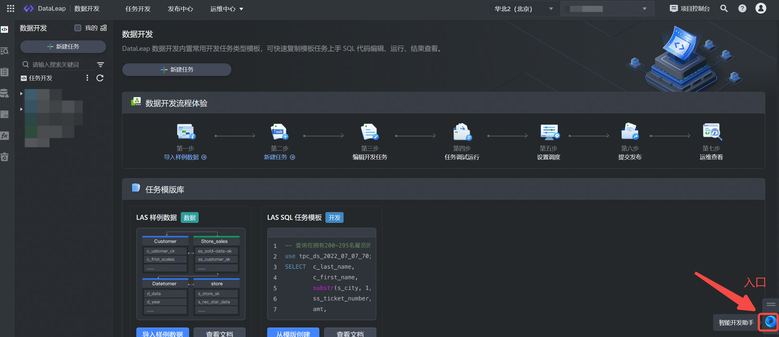Click the 导入样例数据 step link
This screenshot has width=779, height=337.
tap(185, 157)
